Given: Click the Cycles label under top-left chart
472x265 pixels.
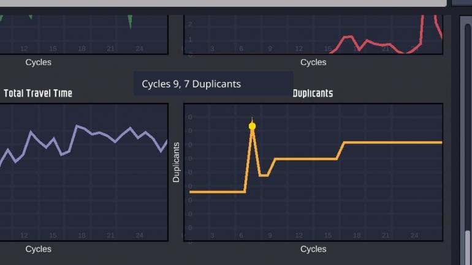Looking at the screenshot, I should 38,62.
